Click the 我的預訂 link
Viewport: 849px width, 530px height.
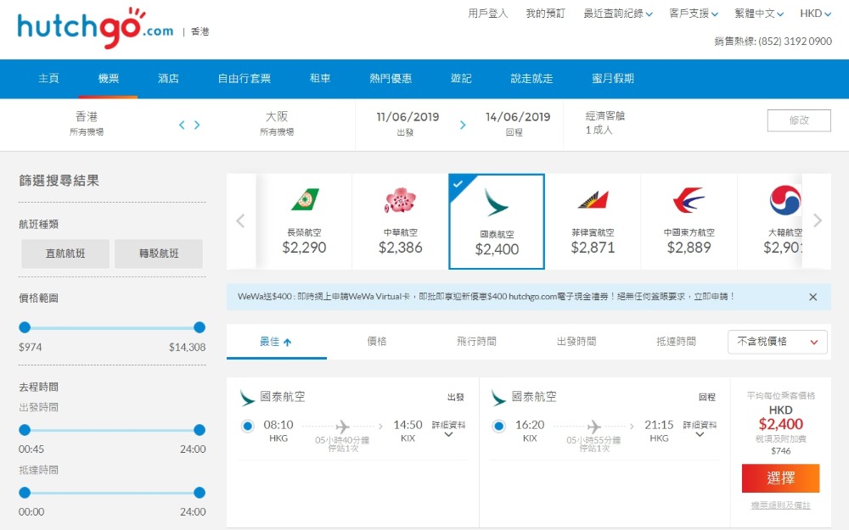(545, 14)
